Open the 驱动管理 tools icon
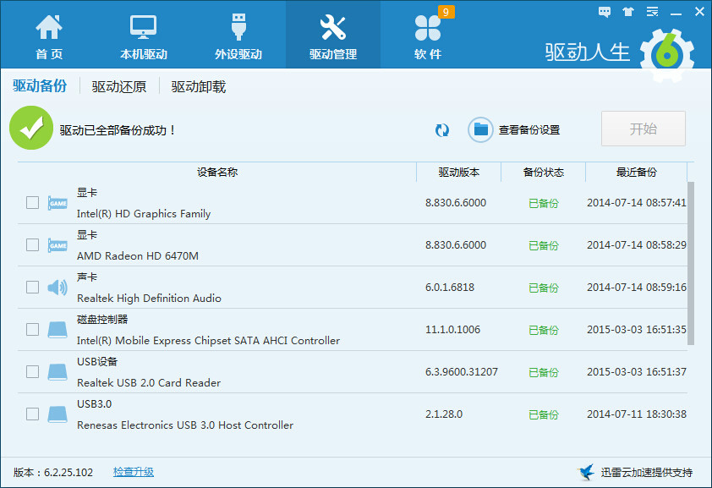The image size is (712, 488). coord(333,27)
